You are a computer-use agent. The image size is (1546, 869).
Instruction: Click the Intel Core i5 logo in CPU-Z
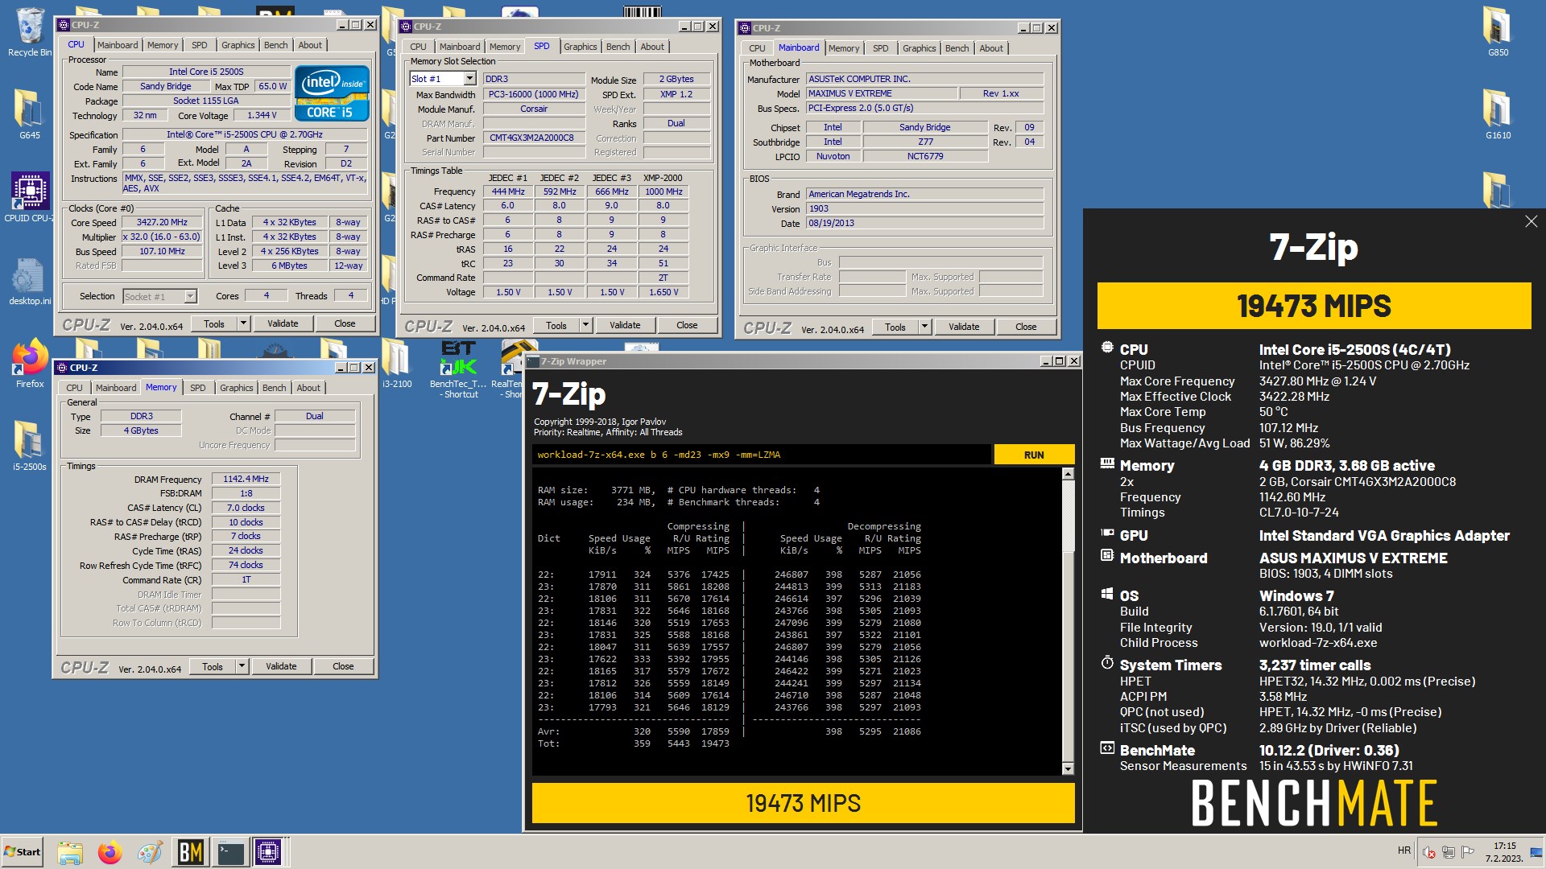point(331,93)
